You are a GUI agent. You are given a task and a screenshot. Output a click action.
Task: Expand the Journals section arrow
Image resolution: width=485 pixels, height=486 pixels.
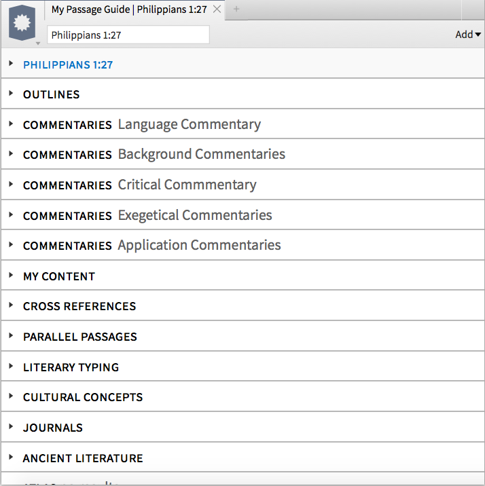click(x=11, y=427)
